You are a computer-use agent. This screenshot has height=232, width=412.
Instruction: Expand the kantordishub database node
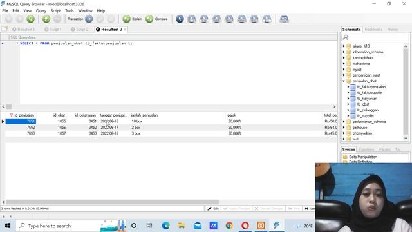coord(344,57)
